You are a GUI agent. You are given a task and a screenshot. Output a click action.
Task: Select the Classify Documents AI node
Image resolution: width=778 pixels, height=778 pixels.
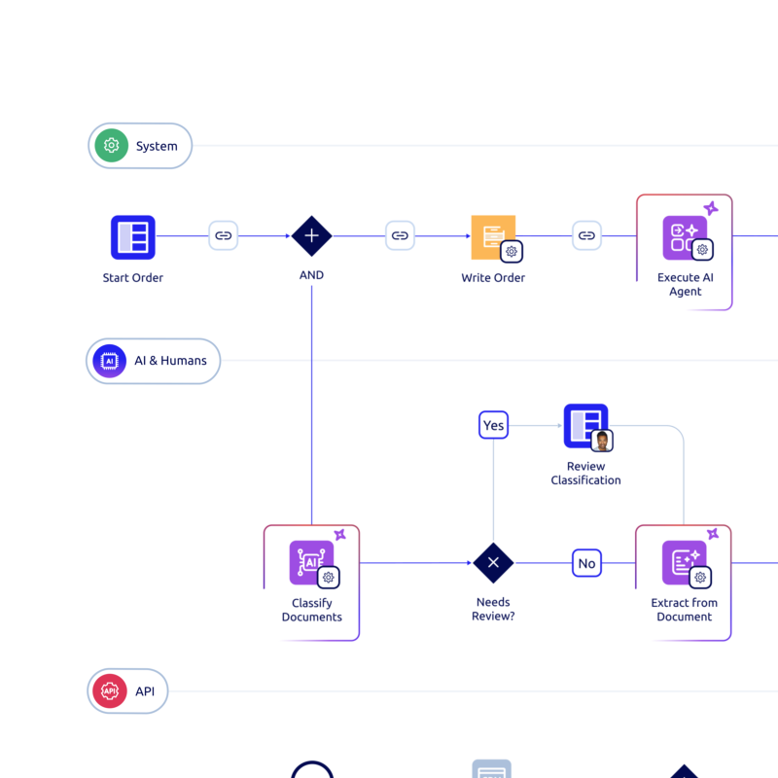click(311, 563)
